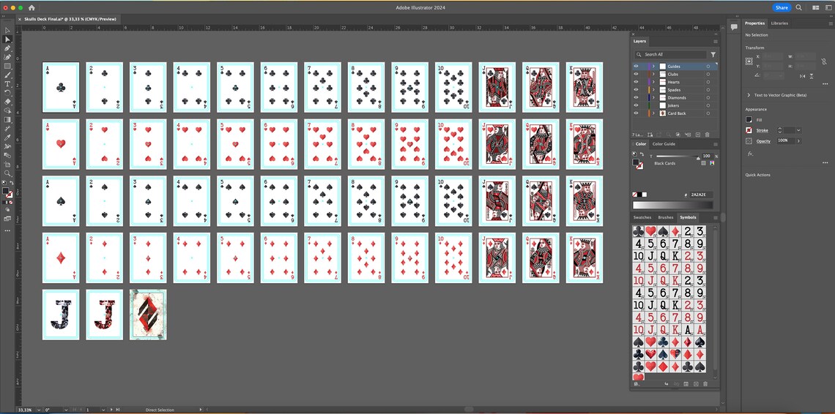
Task: Hide the Hearts layer
Action: [636, 82]
